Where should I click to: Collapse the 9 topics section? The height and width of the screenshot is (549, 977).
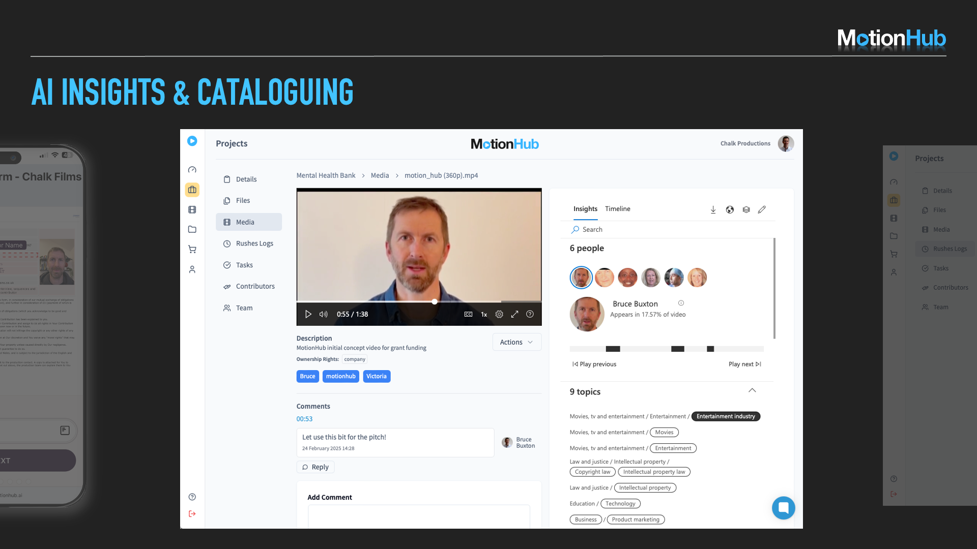pos(752,390)
